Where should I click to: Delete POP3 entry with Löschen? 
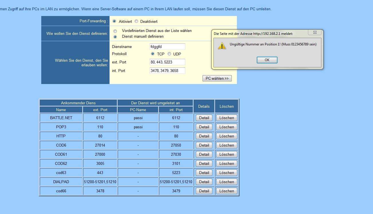click(x=227, y=127)
